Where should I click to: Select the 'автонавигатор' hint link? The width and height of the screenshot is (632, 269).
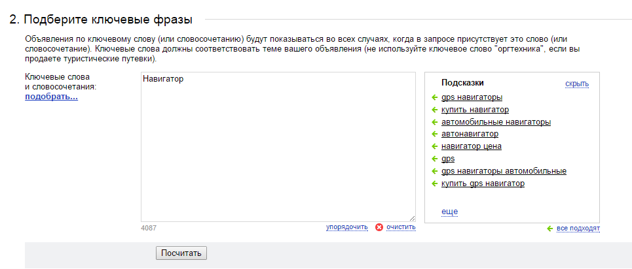point(470,134)
